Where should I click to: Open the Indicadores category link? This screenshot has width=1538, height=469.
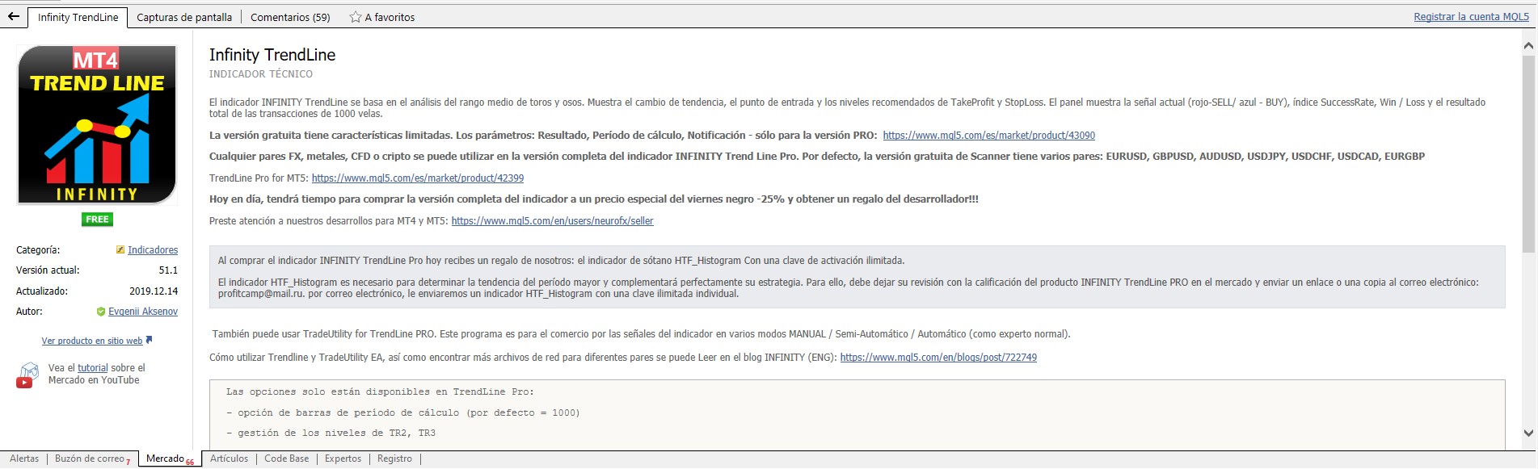coord(153,250)
